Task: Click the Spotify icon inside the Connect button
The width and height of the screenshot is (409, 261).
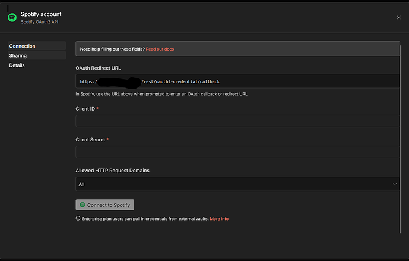Action: click(x=83, y=205)
